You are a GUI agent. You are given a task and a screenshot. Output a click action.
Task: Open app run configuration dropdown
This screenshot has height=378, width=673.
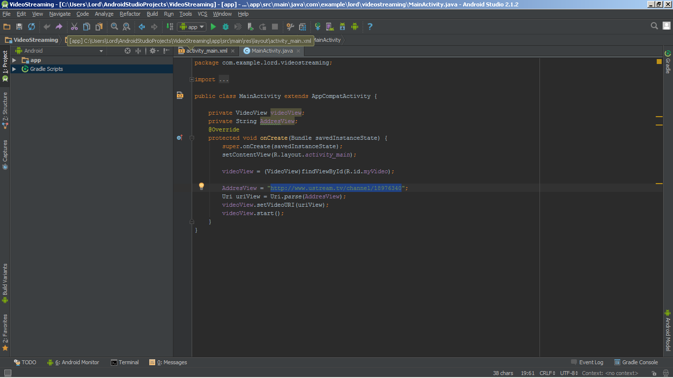192,27
